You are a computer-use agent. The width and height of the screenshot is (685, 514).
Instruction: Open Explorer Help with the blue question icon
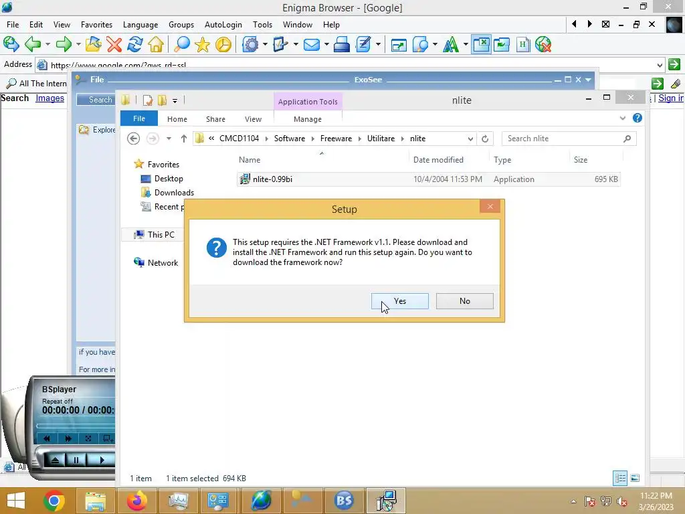pos(638,118)
